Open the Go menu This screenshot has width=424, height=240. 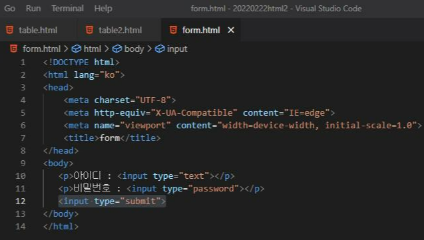[x=9, y=9]
